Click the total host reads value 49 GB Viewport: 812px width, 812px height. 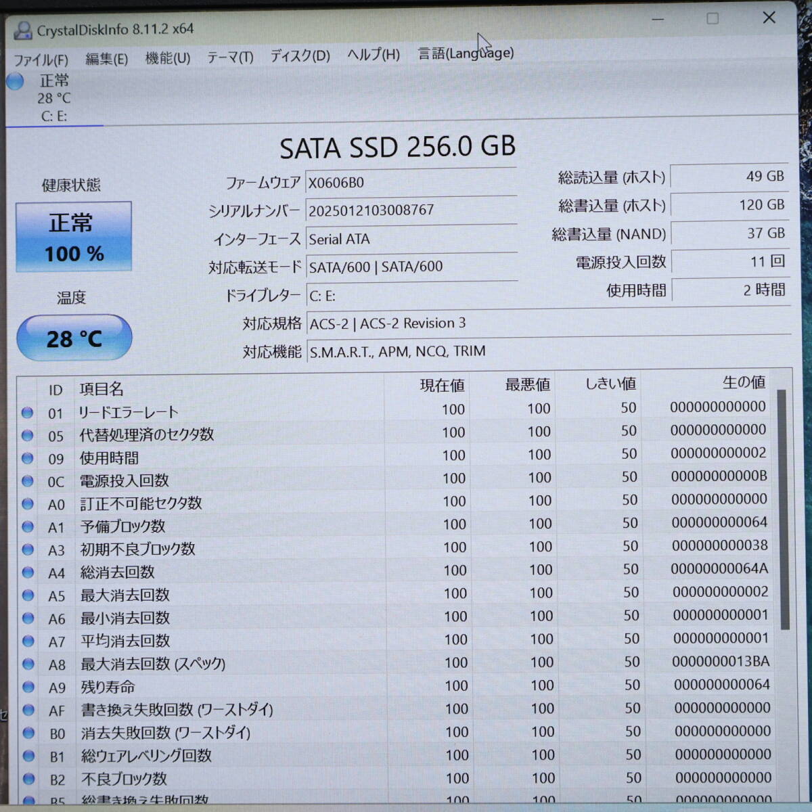(x=729, y=177)
